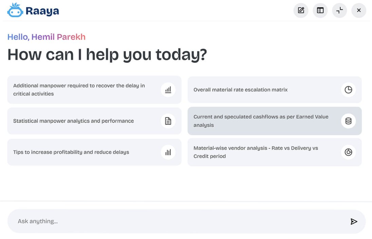Click bar chart icon on profitability tips card
Image resolution: width=372 pixels, height=239 pixels.
coord(168,152)
